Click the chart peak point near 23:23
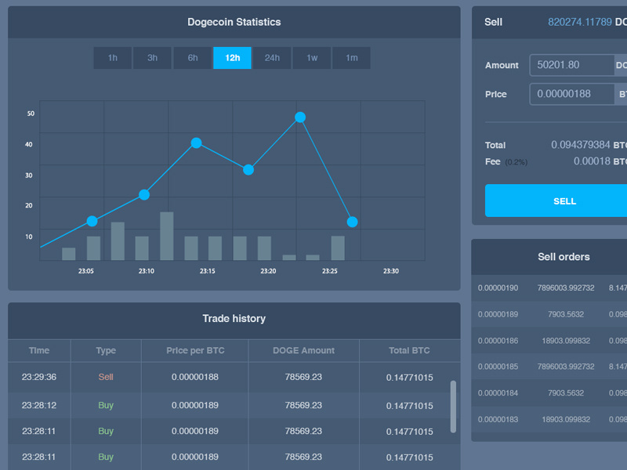The width and height of the screenshot is (627, 470). click(300, 117)
